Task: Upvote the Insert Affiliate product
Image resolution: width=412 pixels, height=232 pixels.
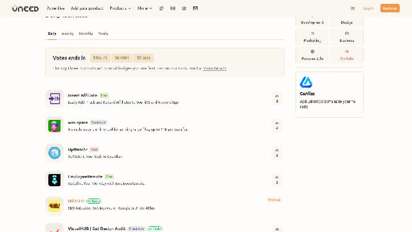Action: click(277, 99)
